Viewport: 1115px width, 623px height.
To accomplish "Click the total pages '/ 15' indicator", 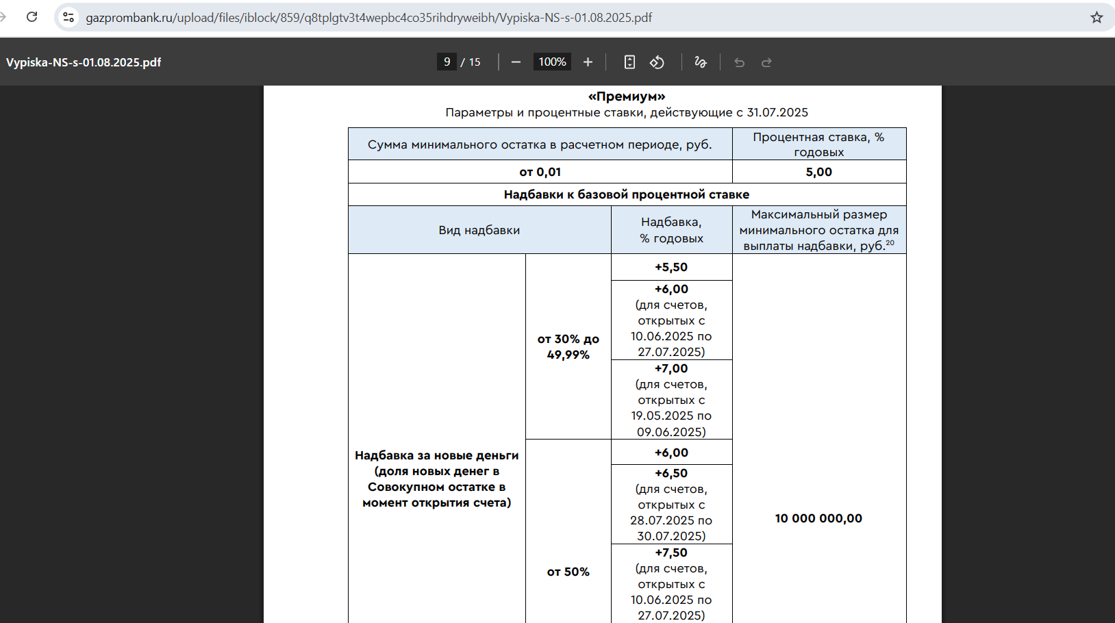I will [x=471, y=62].
